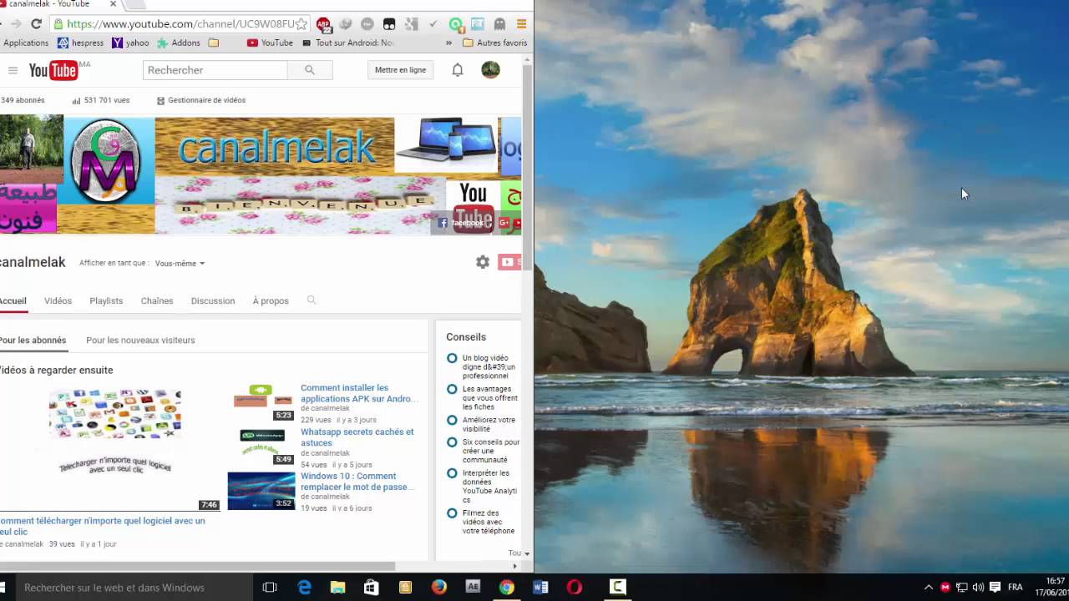Click the magnifier search submit button
The image size is (1069, 601).
click(310, 70)
